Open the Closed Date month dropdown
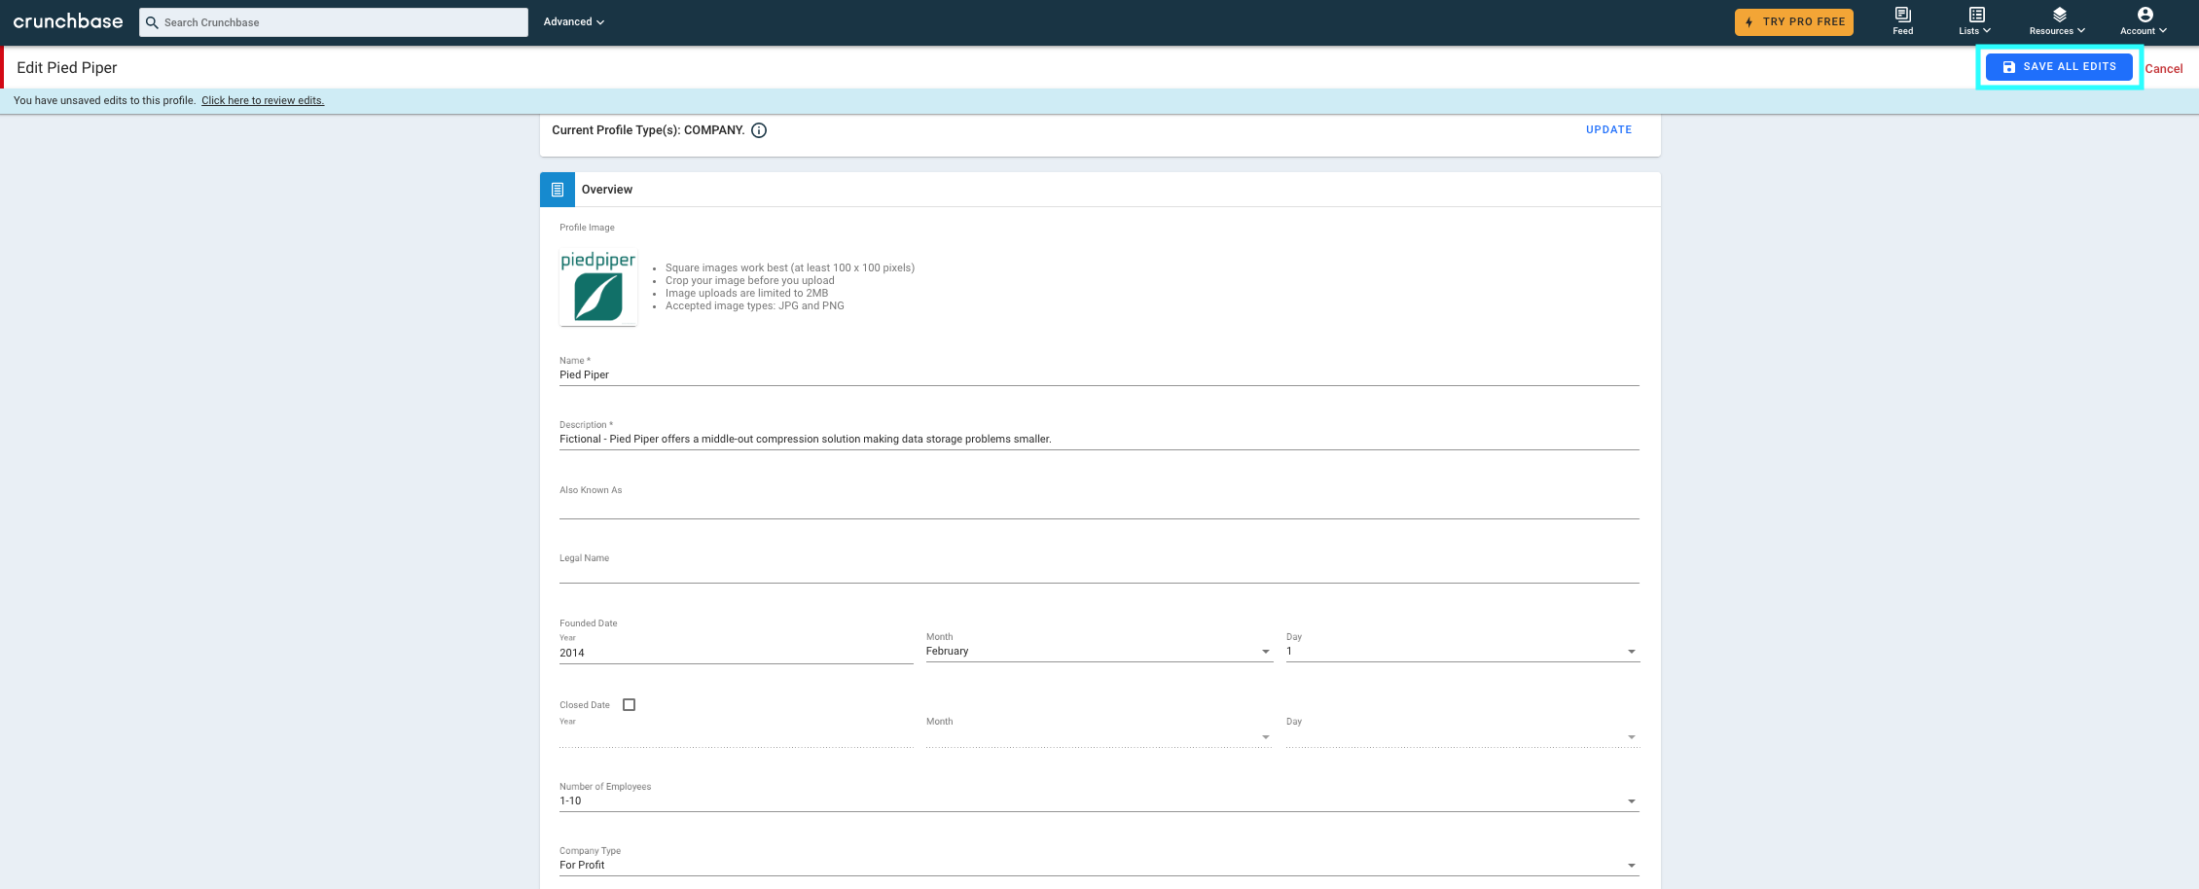The height and width of the screenshot is (889, 2199). (1099, 736)
